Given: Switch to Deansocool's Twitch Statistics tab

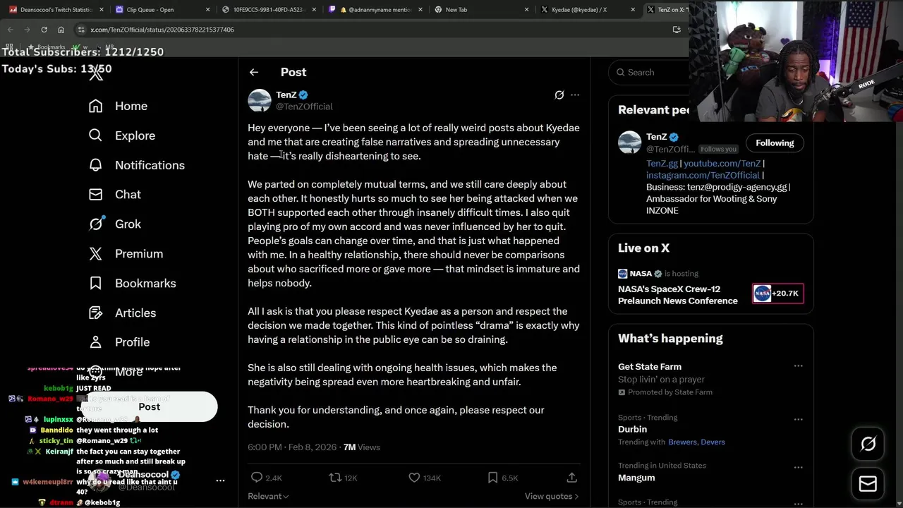Looking at the screenshot, I should [x=55, y=10].
